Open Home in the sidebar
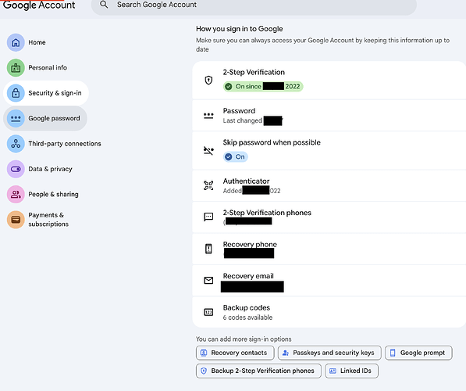466x391 pixels. coord(37,42)
